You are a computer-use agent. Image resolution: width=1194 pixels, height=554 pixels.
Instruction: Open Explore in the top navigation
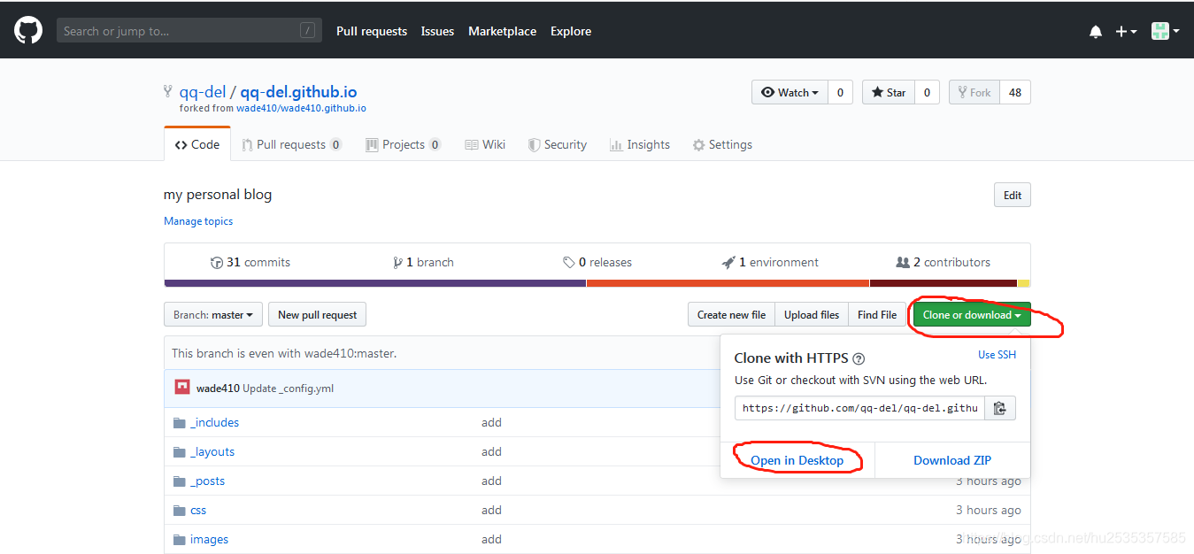(571, 31)
